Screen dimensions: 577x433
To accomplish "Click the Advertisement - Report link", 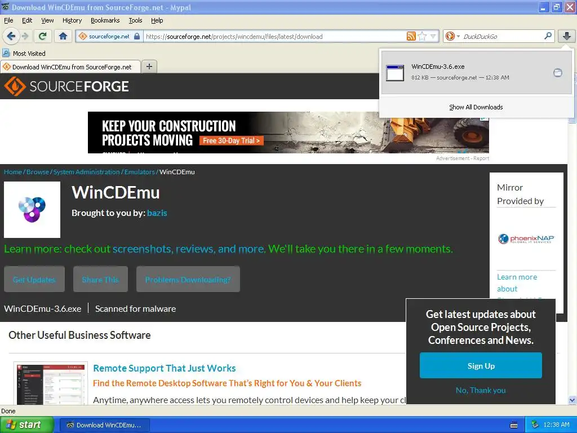I will point(462,158).
